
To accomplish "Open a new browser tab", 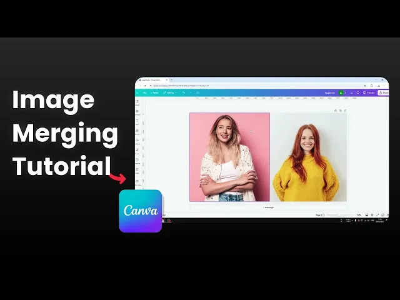I will click(171, 80).
